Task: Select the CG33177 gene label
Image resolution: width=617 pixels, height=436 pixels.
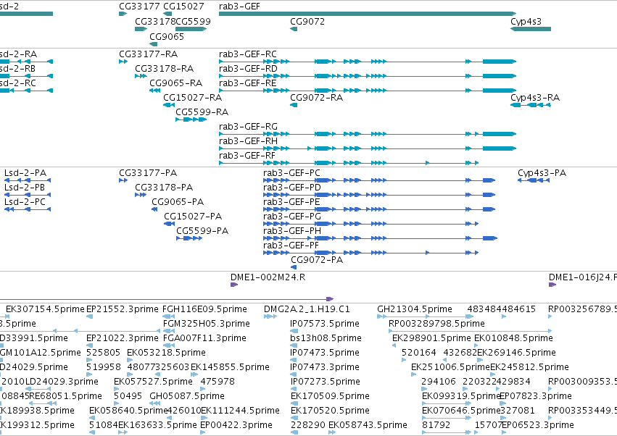Action: tap(139, 7)
